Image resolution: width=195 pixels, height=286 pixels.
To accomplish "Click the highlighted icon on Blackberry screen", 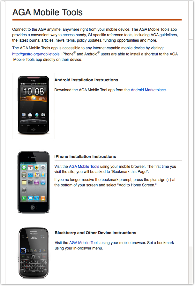I will (x=23, y=251).
